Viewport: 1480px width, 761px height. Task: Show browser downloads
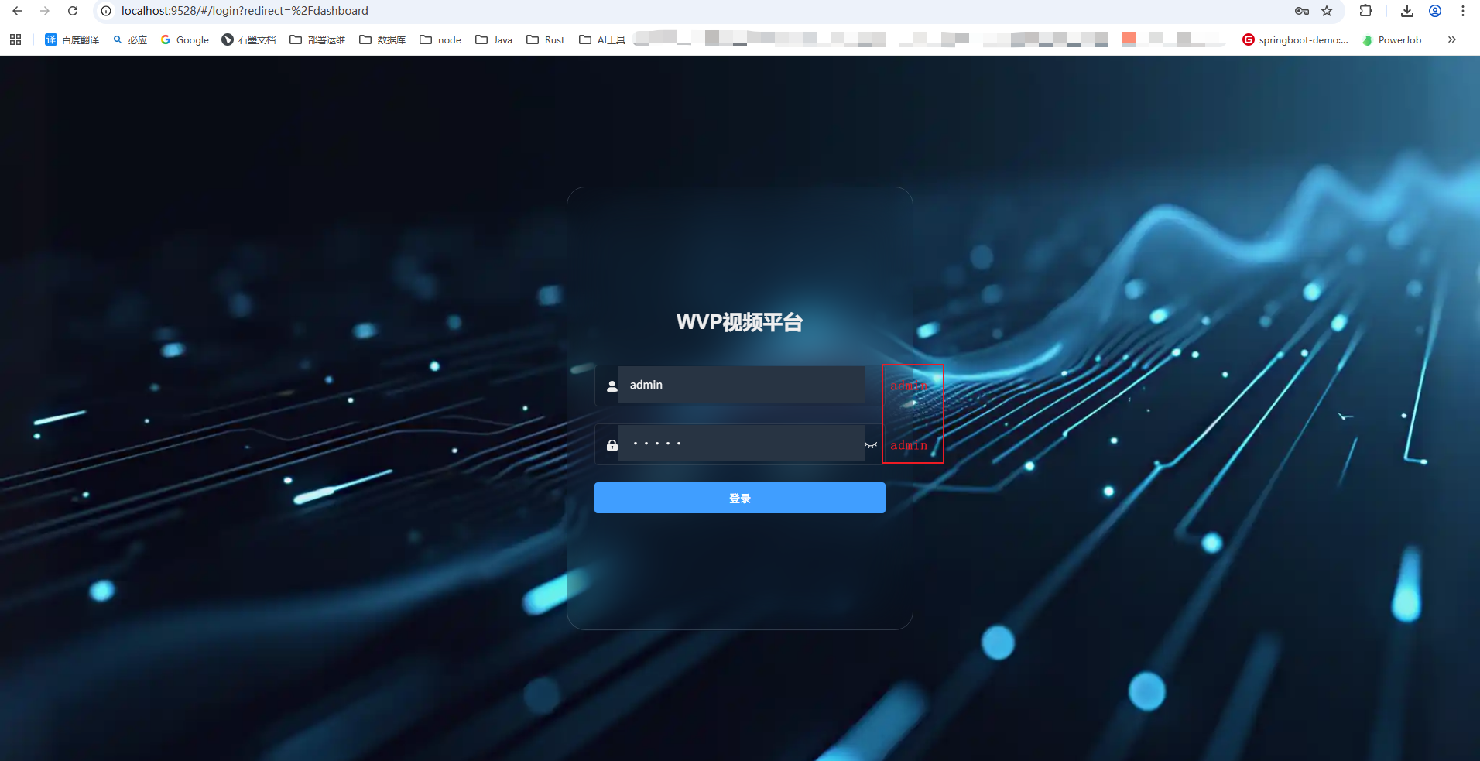tap(1407, 11)
